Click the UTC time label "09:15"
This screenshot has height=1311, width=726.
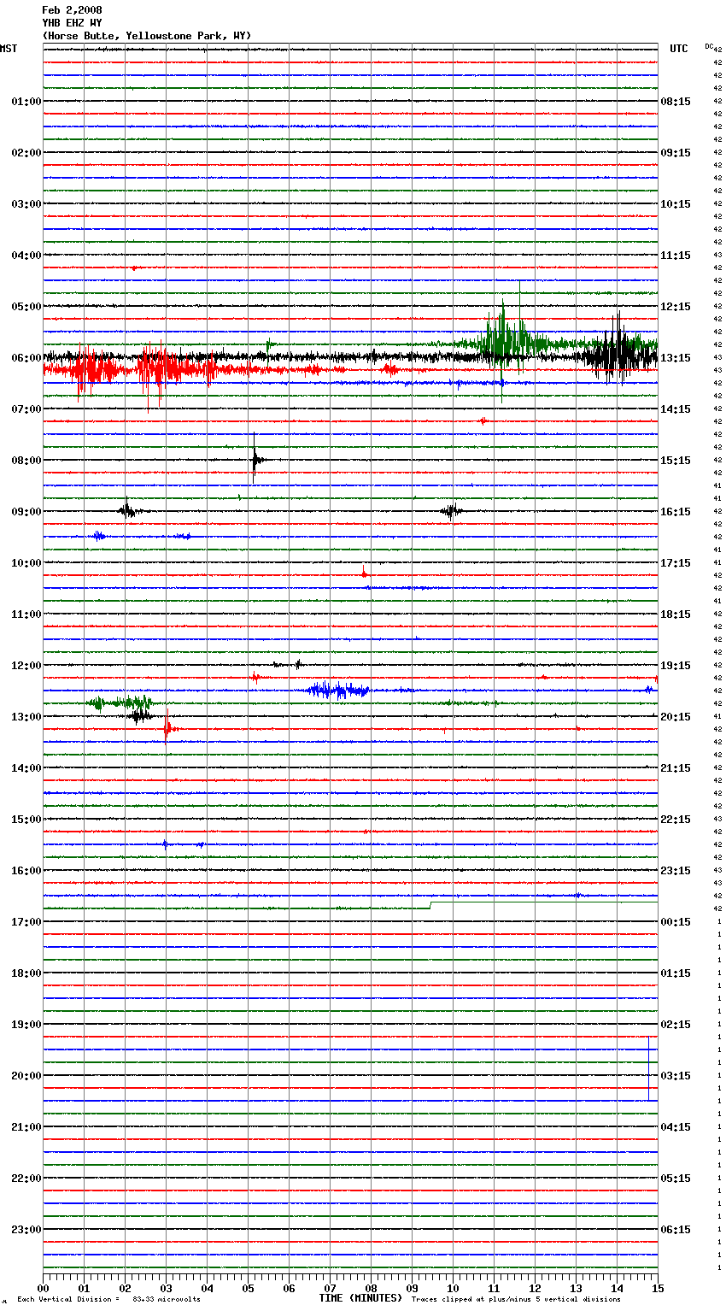(x=676, y=153)
